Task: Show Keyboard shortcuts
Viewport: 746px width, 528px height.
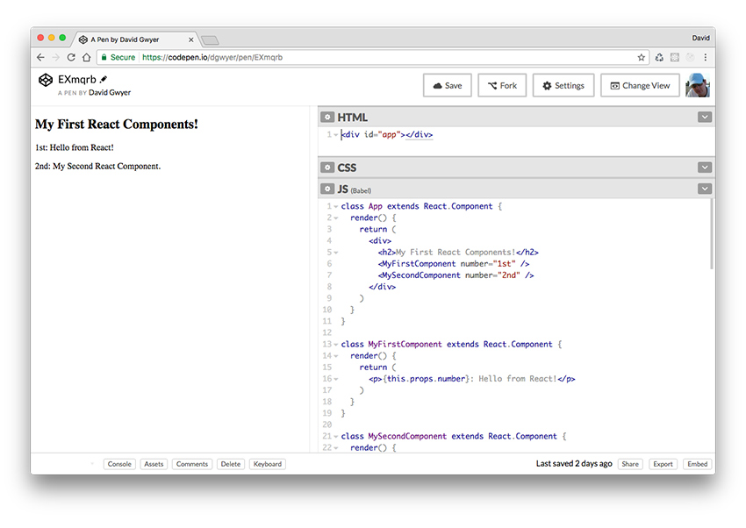Action: [x=268, y=464]
